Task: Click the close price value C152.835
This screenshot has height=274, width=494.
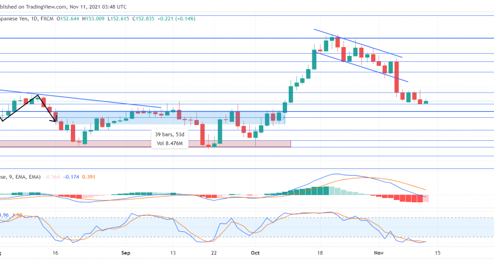Action: [143, 19]
